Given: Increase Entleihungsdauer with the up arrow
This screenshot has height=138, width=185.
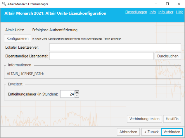Looking at the screenshot, I should 77,92.
